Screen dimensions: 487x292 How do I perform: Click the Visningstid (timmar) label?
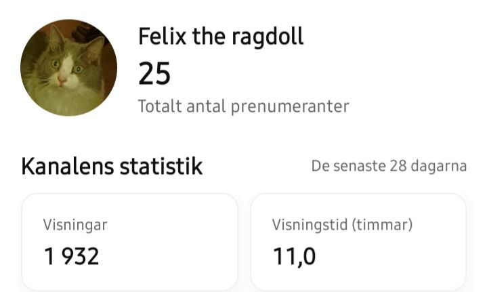tap(342, 225)
